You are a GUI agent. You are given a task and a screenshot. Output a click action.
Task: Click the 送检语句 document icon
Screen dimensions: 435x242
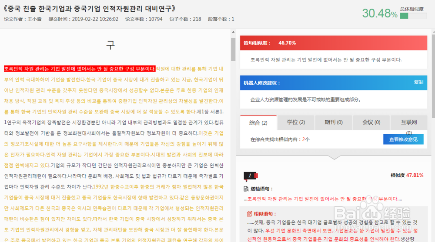(x=246, y=189)
